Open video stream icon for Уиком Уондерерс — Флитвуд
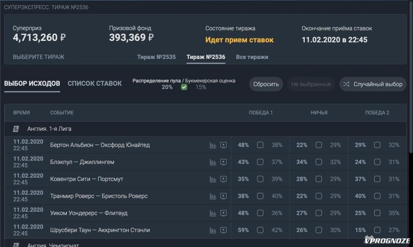 pos(223,213)
